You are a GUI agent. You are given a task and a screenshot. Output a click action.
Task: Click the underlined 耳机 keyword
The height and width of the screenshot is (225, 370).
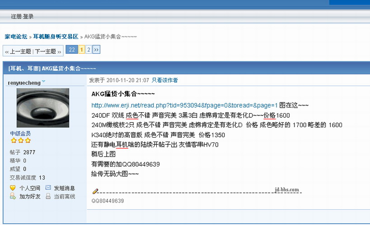click(122, 144)
